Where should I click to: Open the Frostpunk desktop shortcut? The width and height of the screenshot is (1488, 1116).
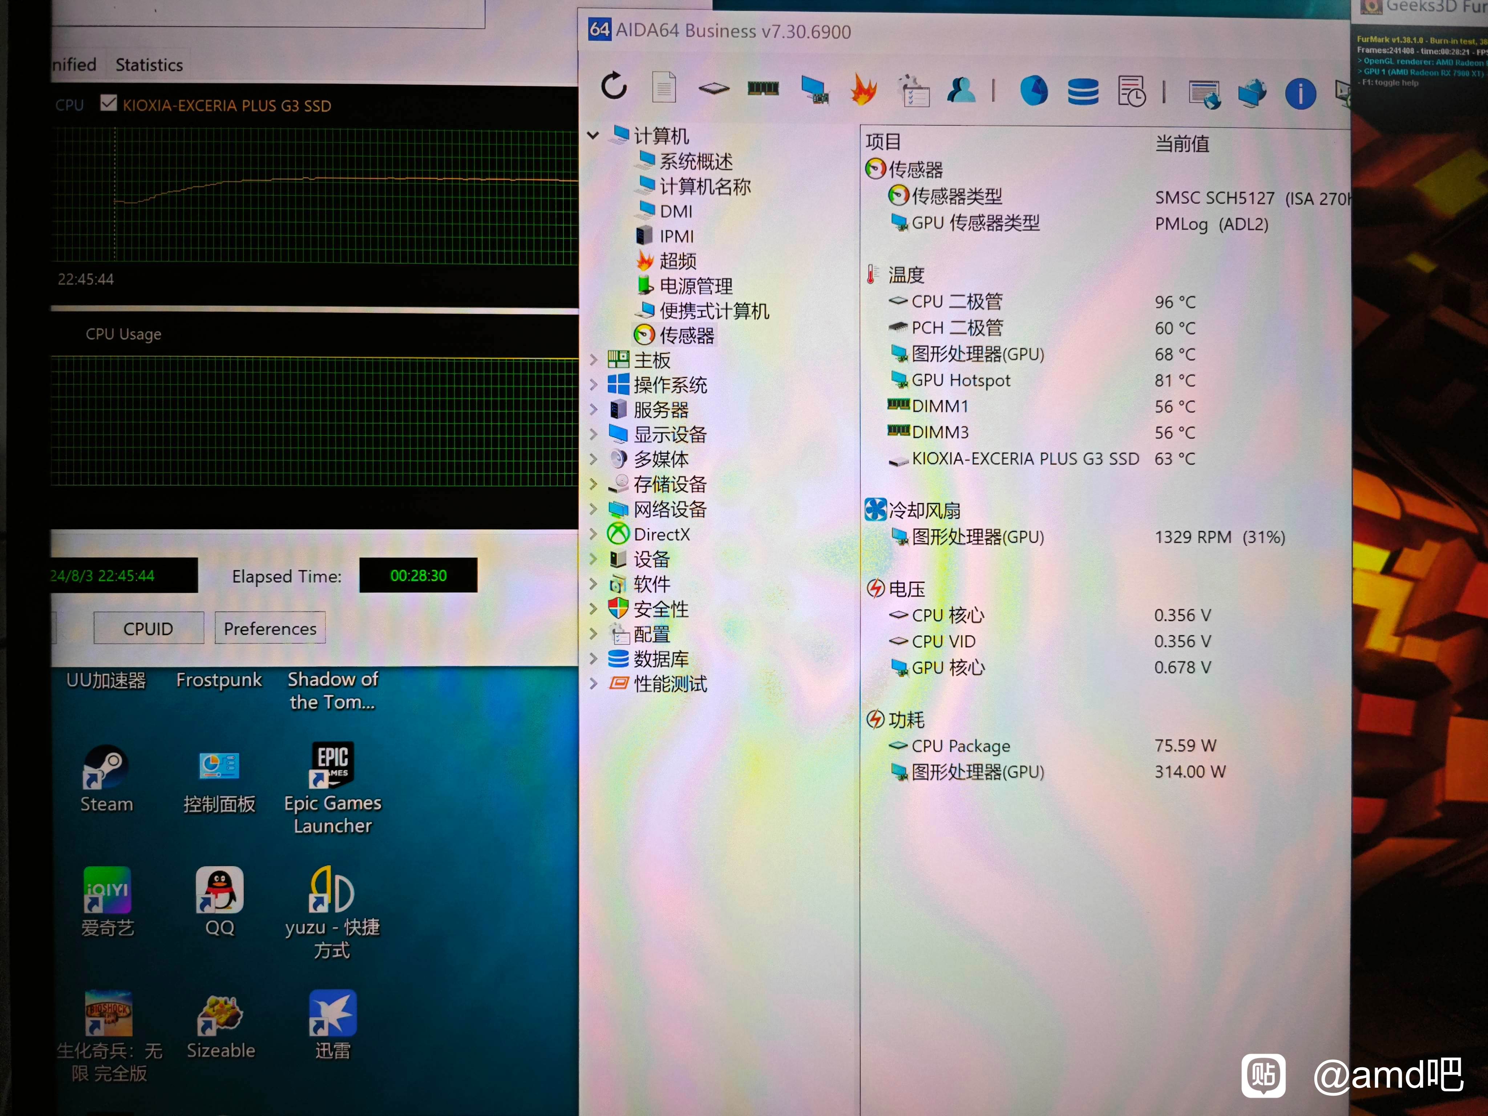point(219,679)
